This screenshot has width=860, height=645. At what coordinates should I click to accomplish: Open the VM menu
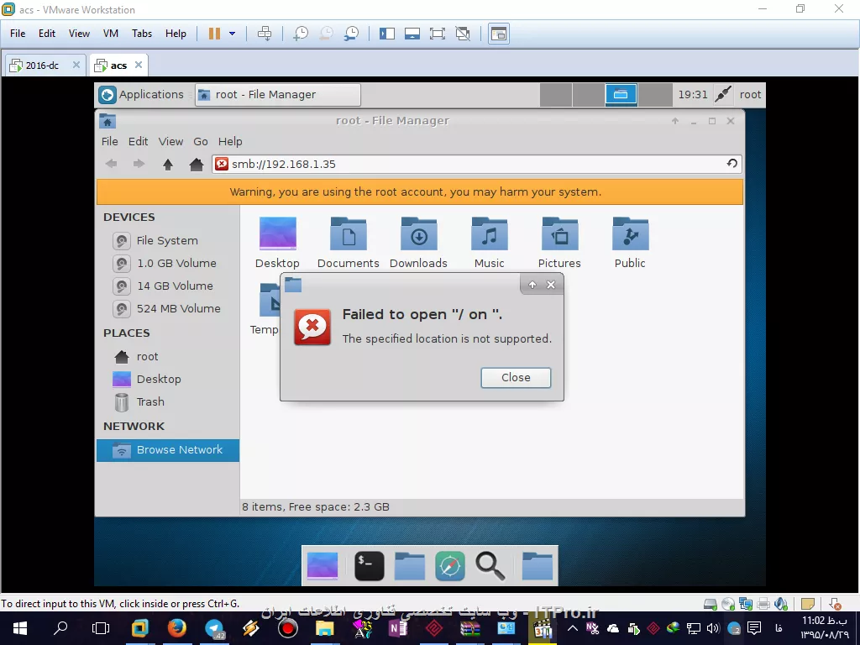111,34
